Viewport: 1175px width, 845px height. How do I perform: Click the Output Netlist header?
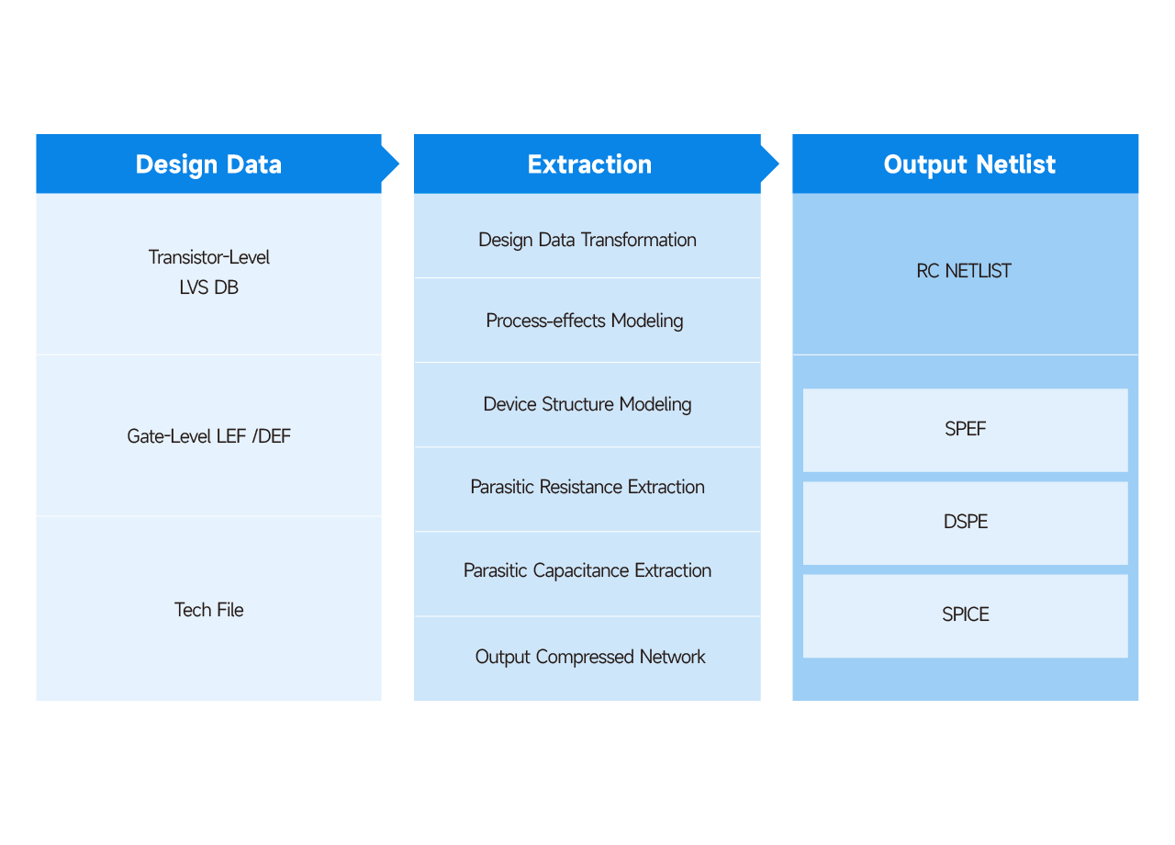point(965,164)
